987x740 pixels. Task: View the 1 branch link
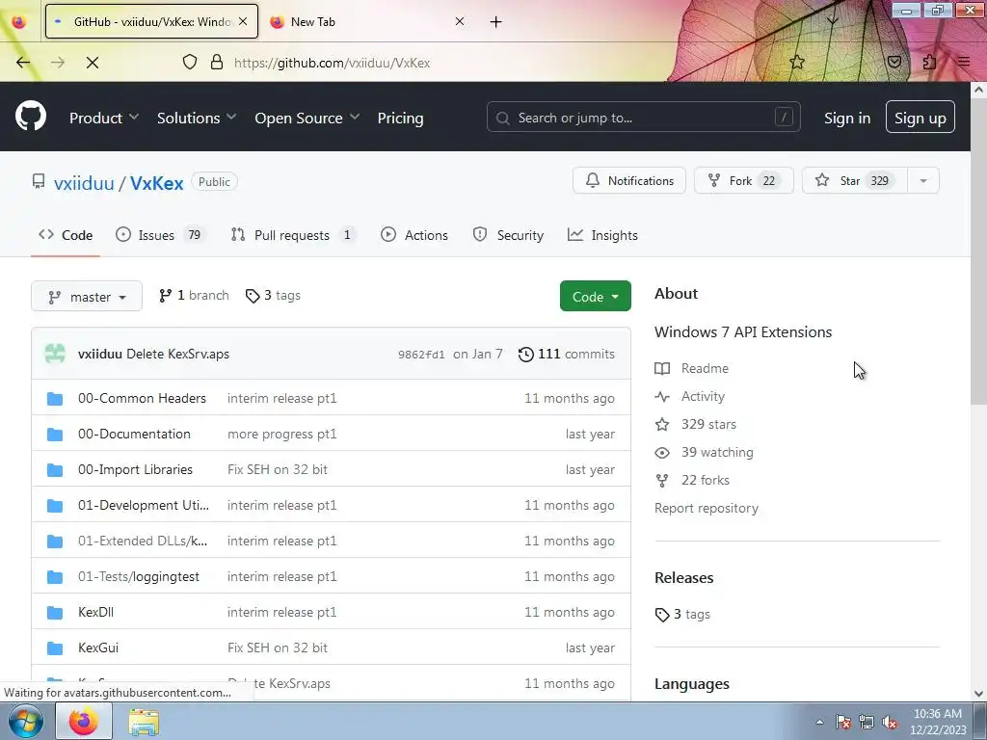194,295
